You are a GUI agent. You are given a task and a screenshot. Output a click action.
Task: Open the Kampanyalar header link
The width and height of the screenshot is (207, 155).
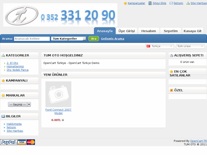click(x=136, y=3)
